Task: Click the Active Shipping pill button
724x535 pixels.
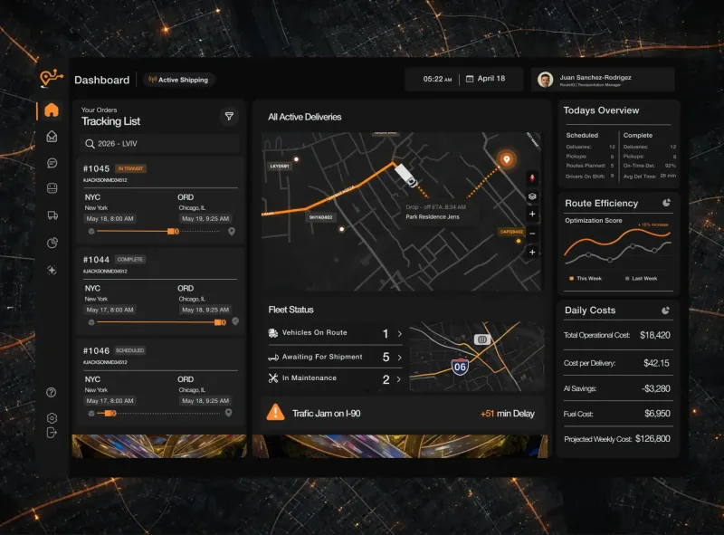Action: (179, 80)
